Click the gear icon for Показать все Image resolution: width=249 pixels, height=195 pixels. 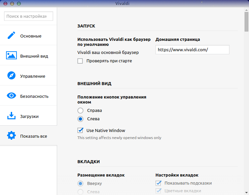(x=11, y=136)
